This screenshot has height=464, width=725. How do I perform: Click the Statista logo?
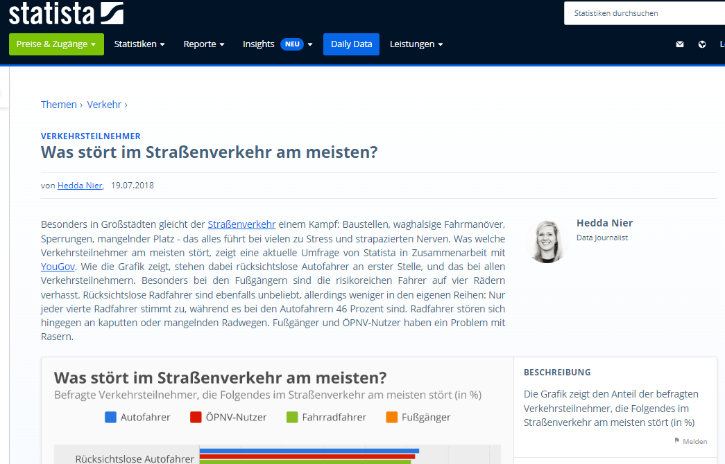tap(66, 13)
